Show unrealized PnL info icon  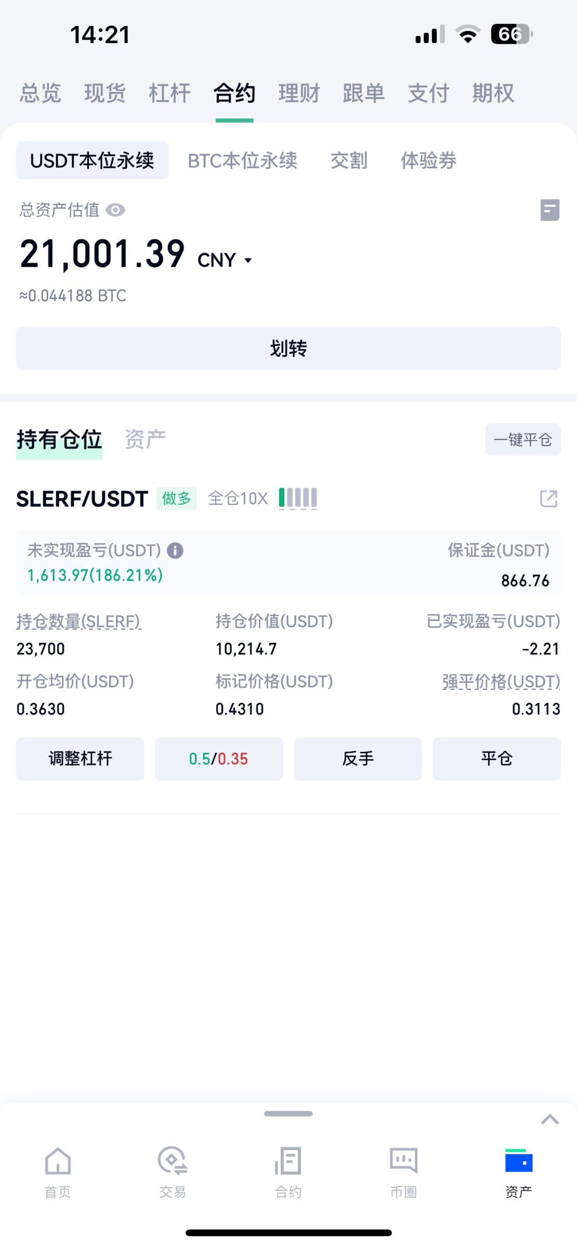175,551
